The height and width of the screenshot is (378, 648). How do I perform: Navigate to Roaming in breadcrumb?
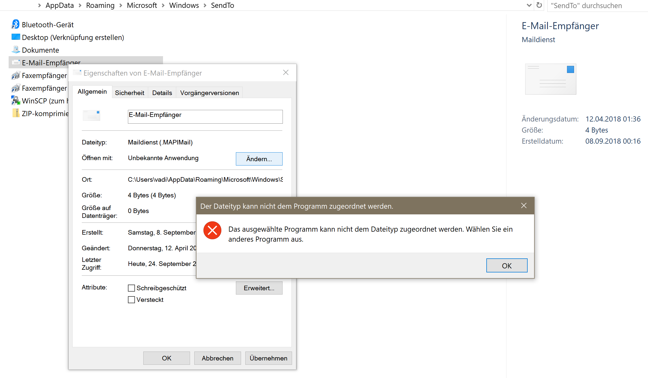[x=100, y=5]
